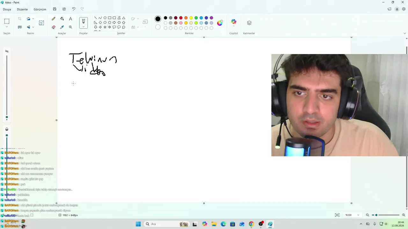
Task: Pick the green color swatch
Action: click(x=196, y=18)
